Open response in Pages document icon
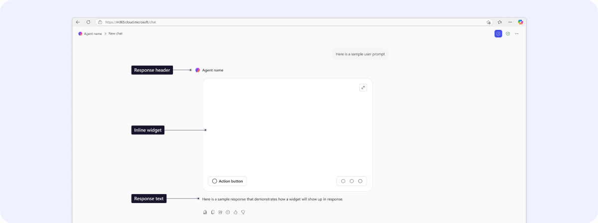 tap(205, 212)
